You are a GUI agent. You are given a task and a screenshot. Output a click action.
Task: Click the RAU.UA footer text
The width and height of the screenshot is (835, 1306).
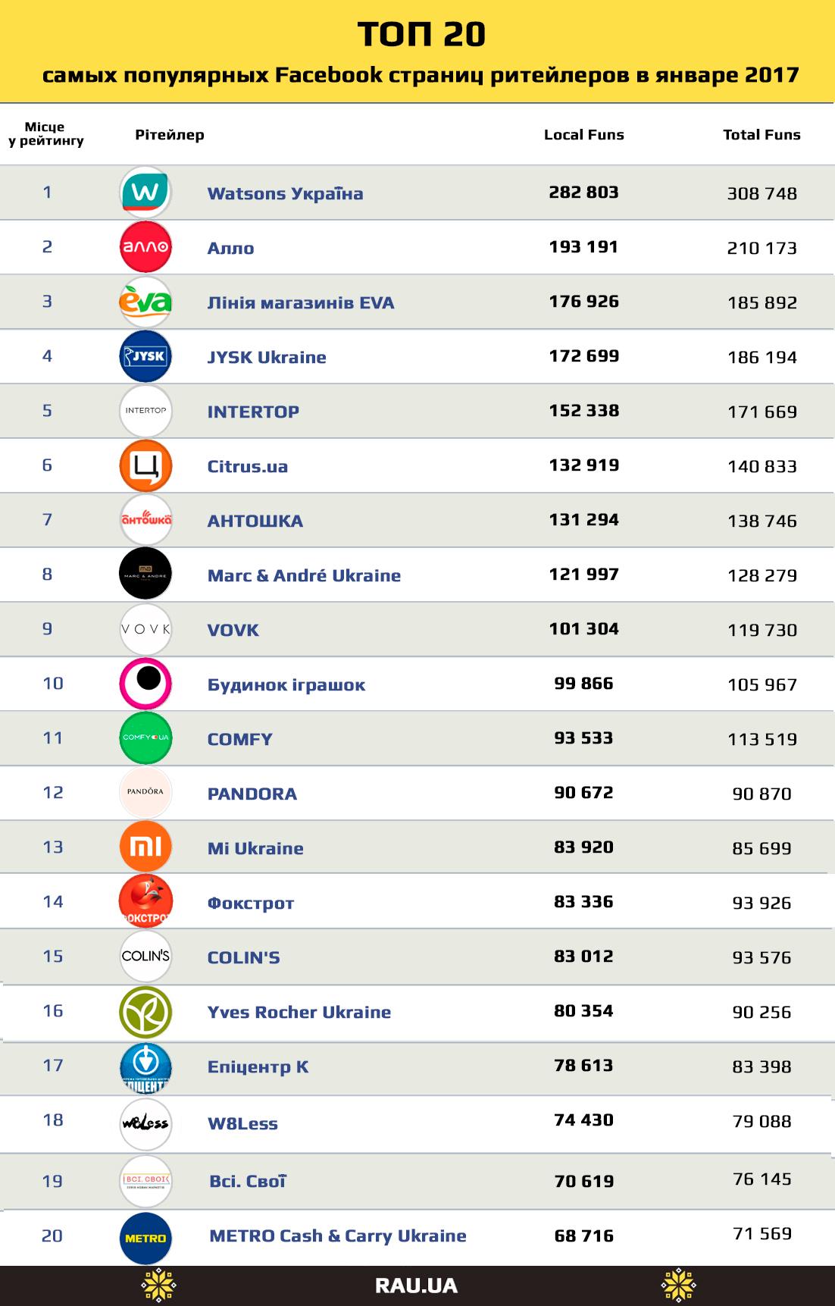coord(416,1286)
